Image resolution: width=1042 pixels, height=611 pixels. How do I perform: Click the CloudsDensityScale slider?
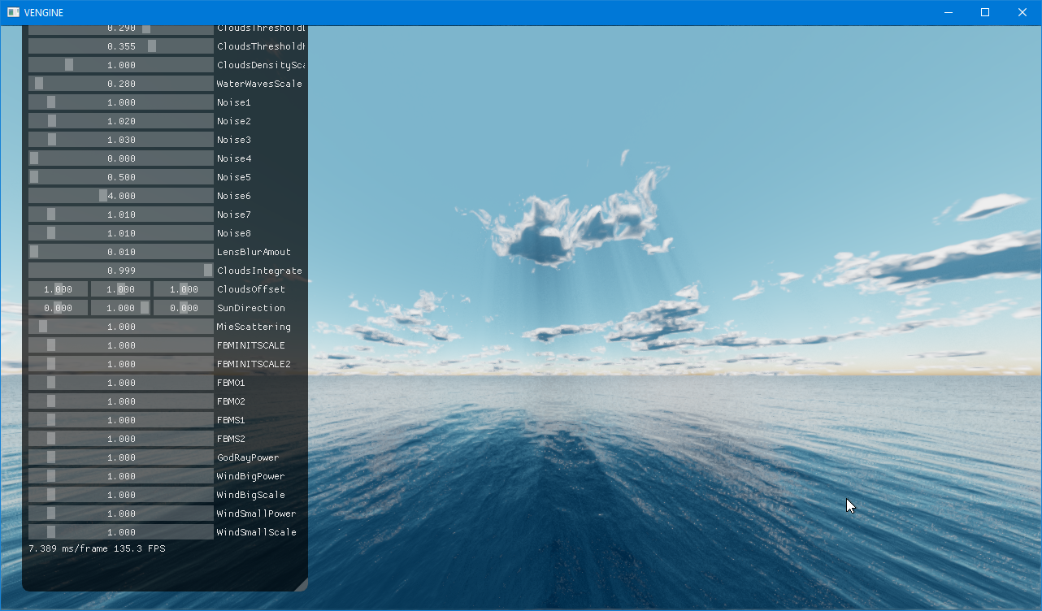(x=120, y=65)
